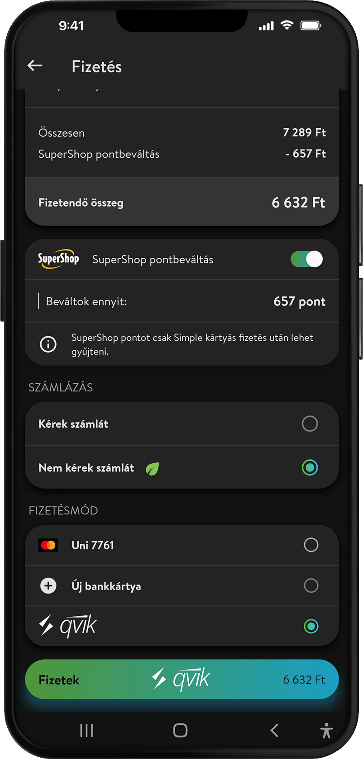Choose Uni 7761 card radio button
363x759 pixels.
click(311, 545)
